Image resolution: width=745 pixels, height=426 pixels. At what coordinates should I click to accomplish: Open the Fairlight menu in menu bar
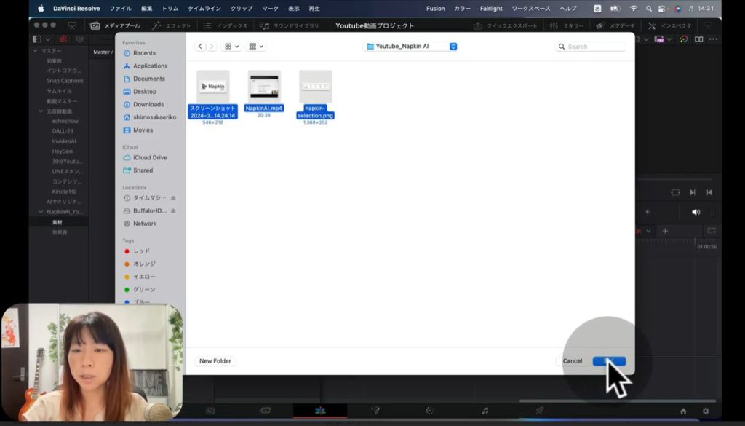tap(491, 9)
